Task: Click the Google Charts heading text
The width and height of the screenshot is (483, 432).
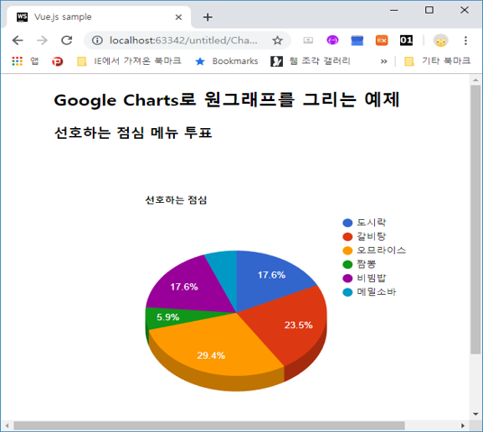Action: [x=227, y=100]
